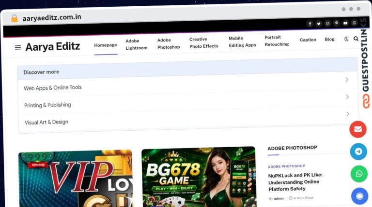Open the Visual Art & Design link
The height and width of the screenshot is (207, 372).
click(x=46, y=122)
